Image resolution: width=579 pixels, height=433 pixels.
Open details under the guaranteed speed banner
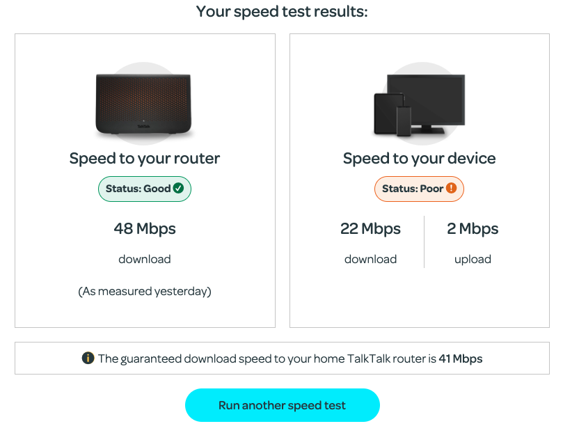(x=283, y=358)
